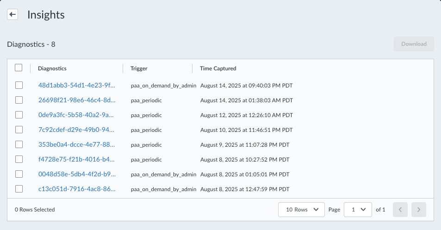Check the row for diagnostic c13c051d-7916
441x230 pixels.
coord(19,189)
